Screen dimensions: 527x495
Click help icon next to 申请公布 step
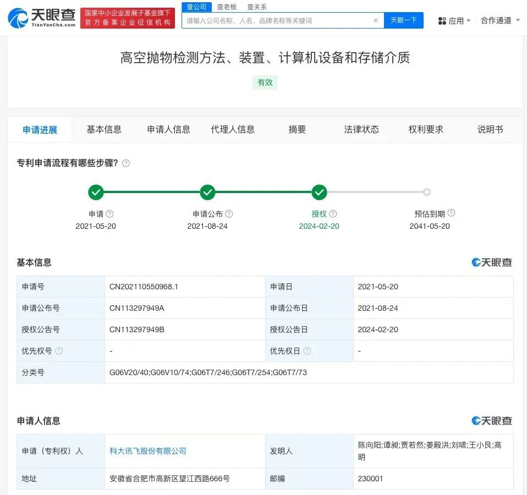[x=229, y=214]
